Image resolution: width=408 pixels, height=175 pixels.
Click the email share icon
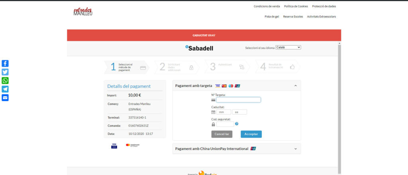pyautogui.click(x=5, y=98)
